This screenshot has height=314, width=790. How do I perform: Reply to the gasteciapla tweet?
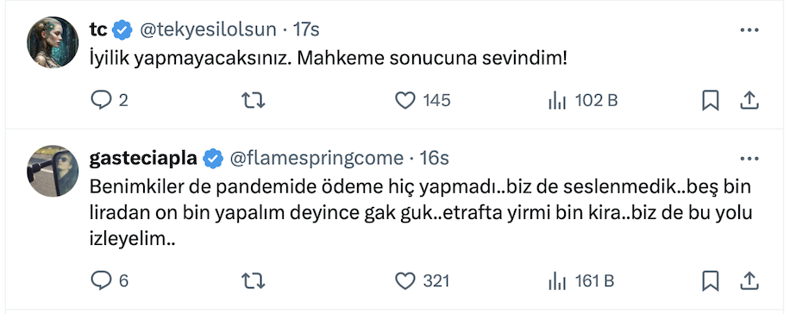coord(110,280)
